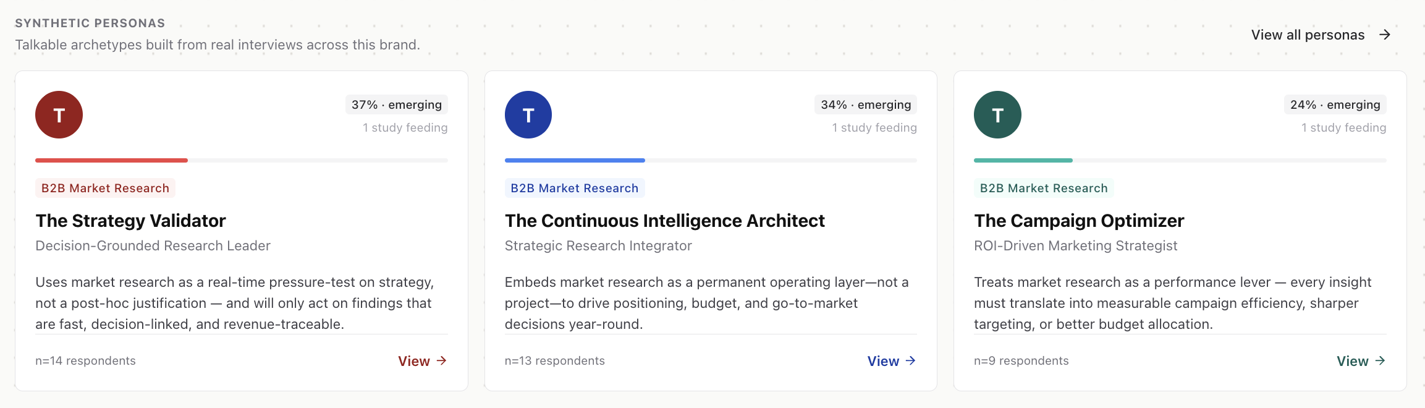Click blue B2B Market Research tag
The image size is (1425, 408).
[575, 188]
